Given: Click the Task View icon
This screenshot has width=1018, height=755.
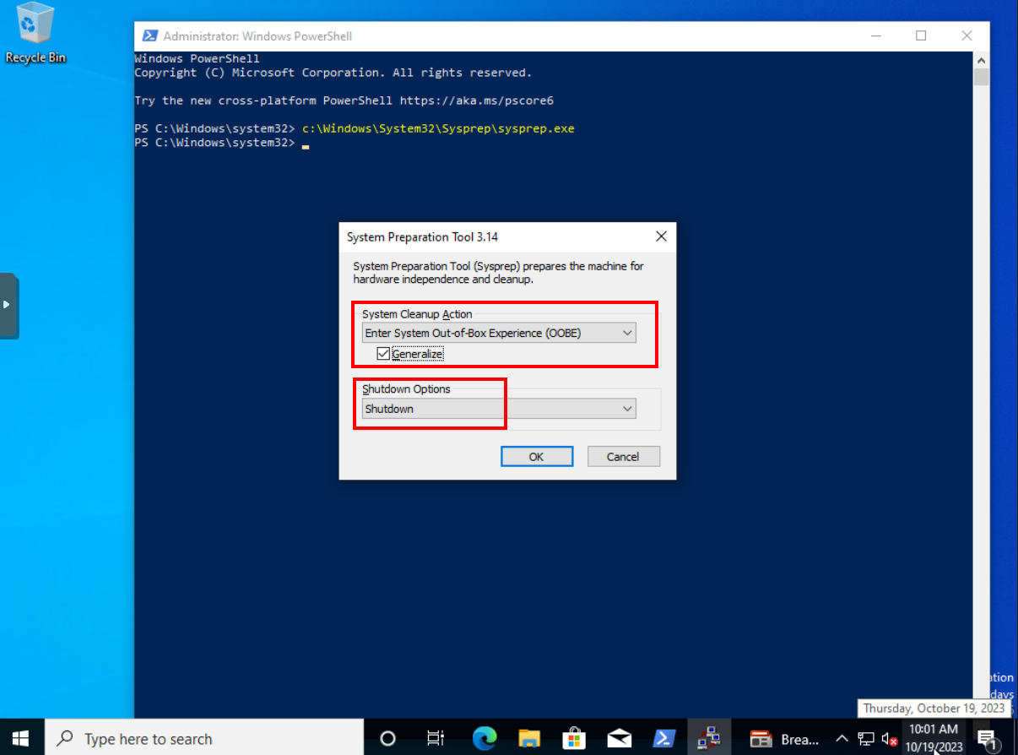Looking at the screenshot, I should (x=436, y=738).
